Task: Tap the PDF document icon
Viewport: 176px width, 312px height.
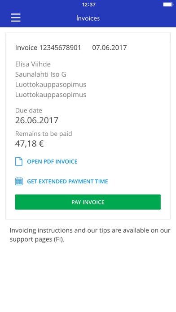Action: point(19,161)
